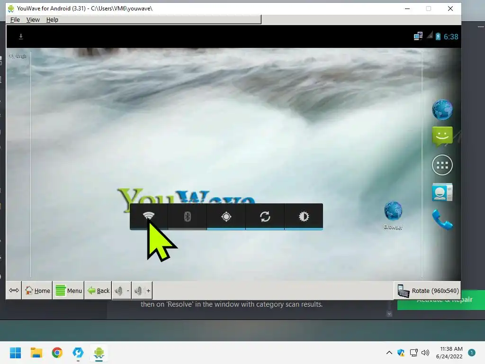Image resolution: width=485 pixels, height=364 pixels.
Task: Click the scroll down arrow in background window
Action: pyautogui.click(x=389, y=314)
